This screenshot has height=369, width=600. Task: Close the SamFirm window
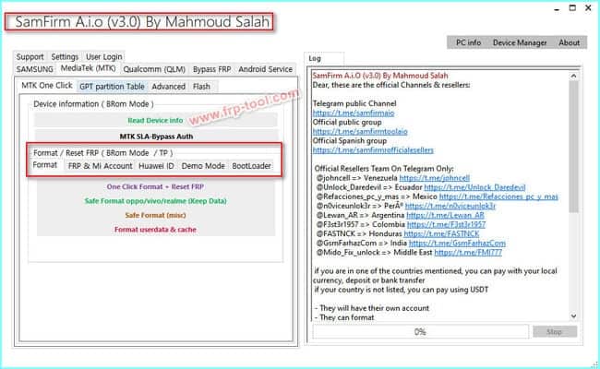coord(588,7)
